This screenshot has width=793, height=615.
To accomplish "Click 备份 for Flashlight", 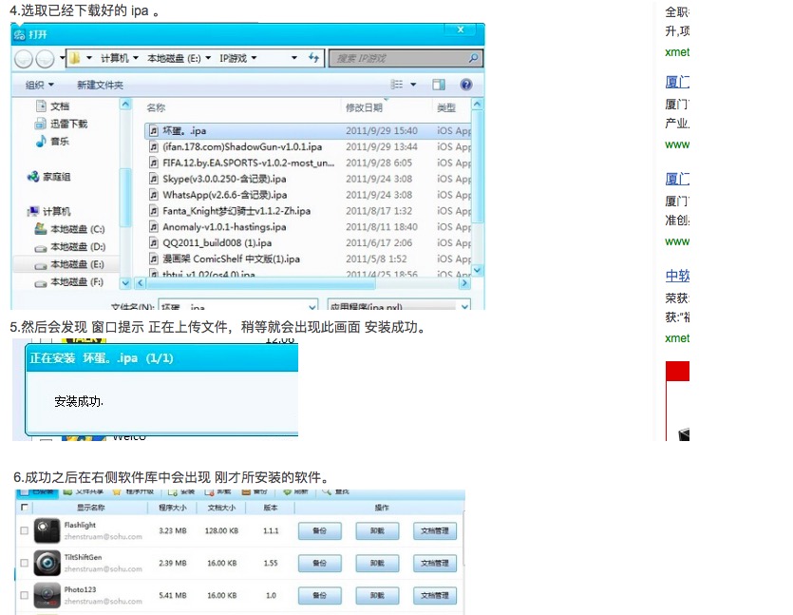I will [x=320, y=531].
